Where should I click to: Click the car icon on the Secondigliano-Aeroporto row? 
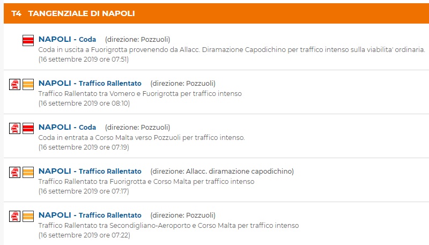click(15, 216)
